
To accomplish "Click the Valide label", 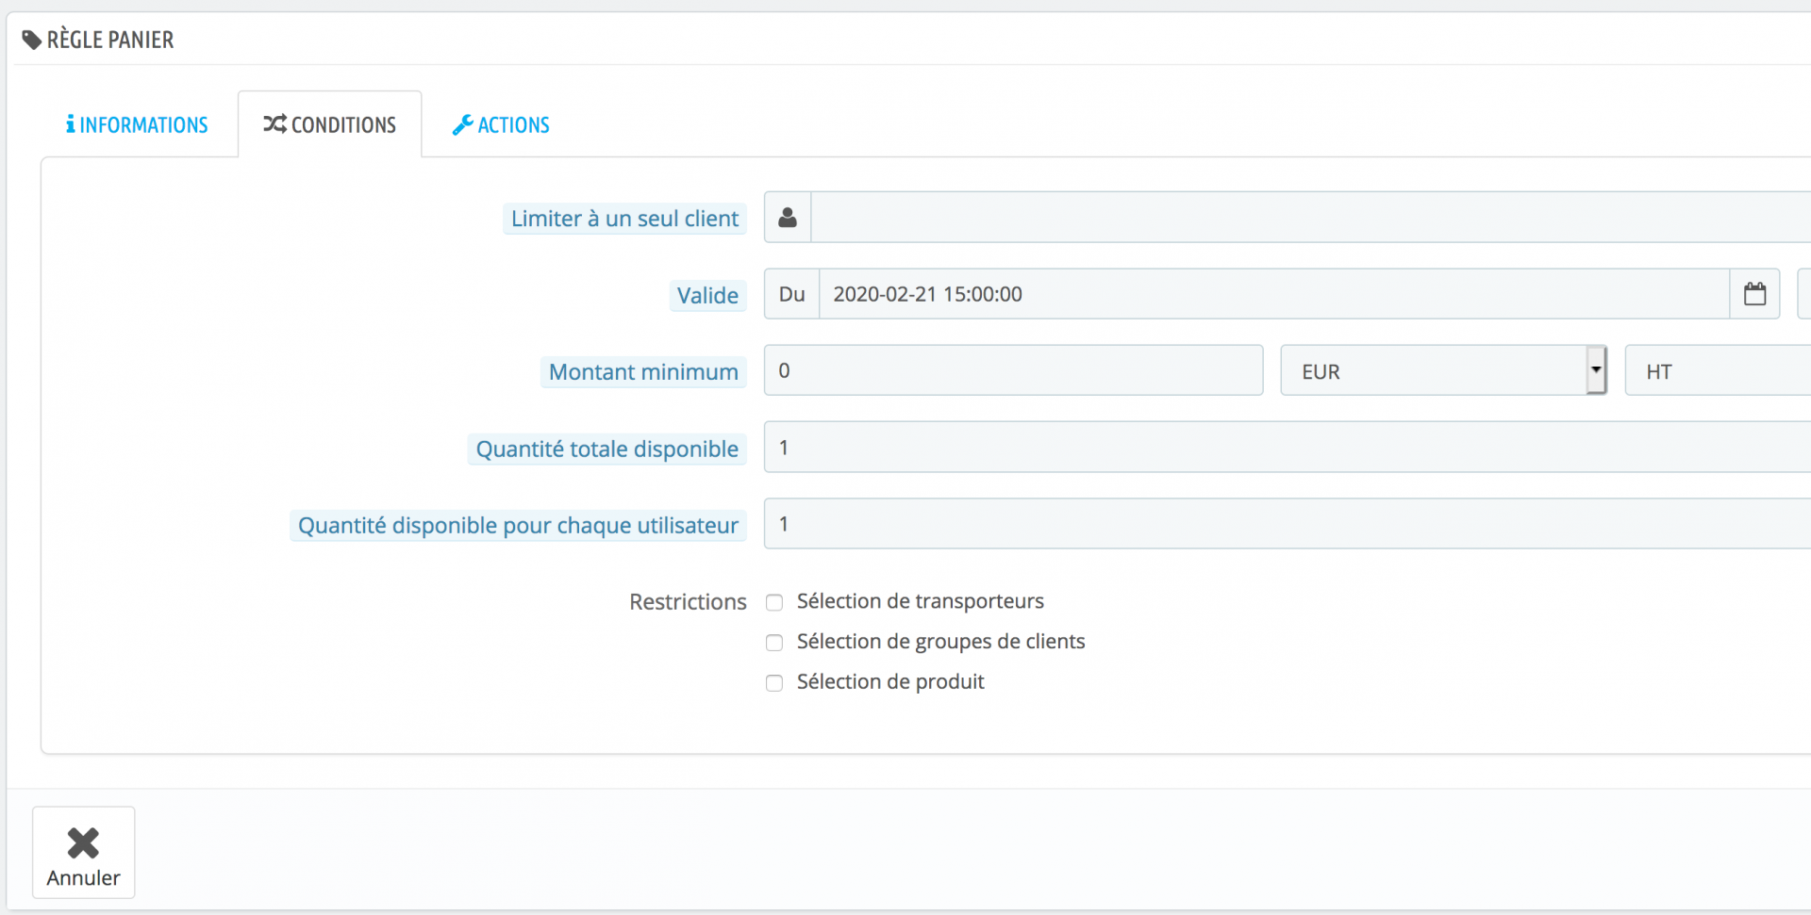I will tap(707, 295).
